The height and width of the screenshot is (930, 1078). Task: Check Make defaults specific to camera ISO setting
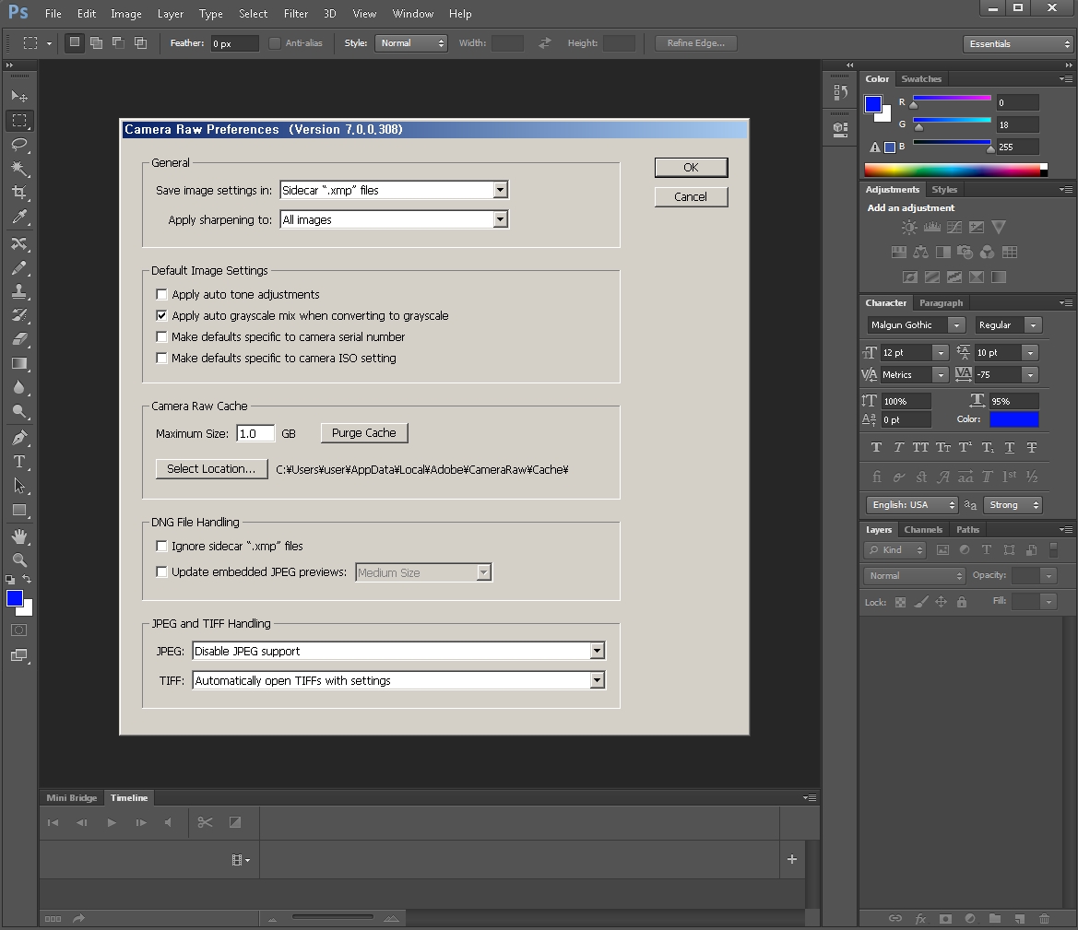tap(161, 359)
